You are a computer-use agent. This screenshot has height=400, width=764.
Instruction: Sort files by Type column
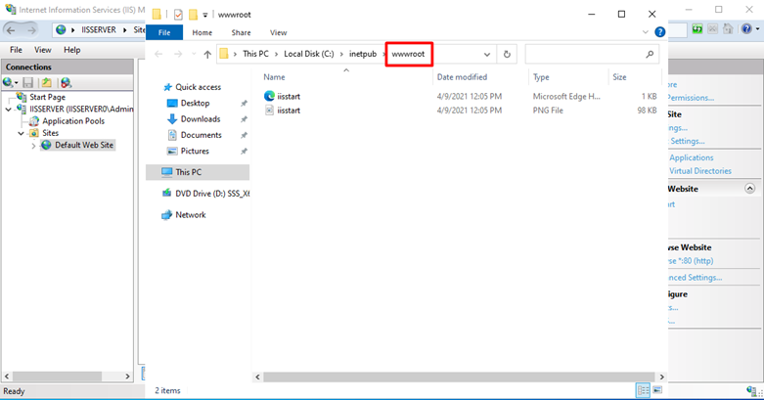pyautogui.click(x=541, y=77)
